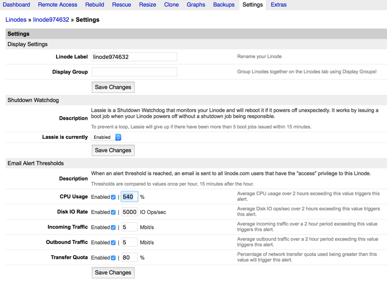Image resolution: width=387 pixels, height=282 pixels.
Task: Save Changes under Display Settings
Action: 113,87
